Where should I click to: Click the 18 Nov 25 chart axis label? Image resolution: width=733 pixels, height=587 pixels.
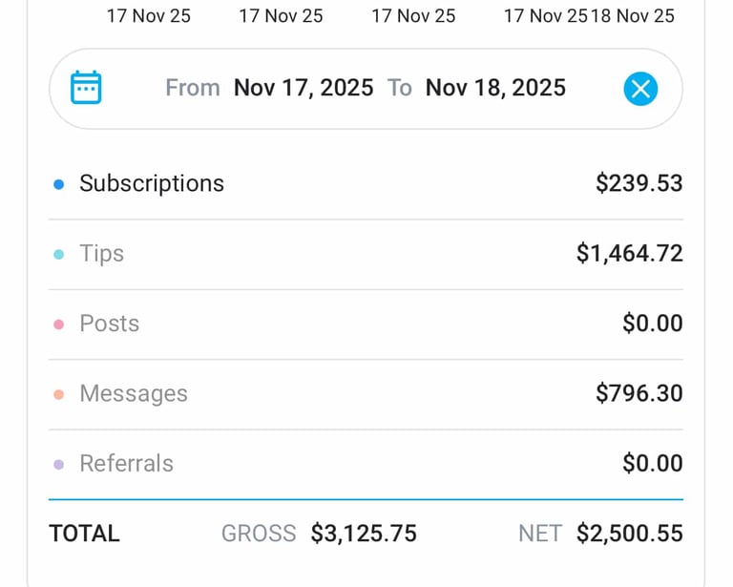(633, 16)
